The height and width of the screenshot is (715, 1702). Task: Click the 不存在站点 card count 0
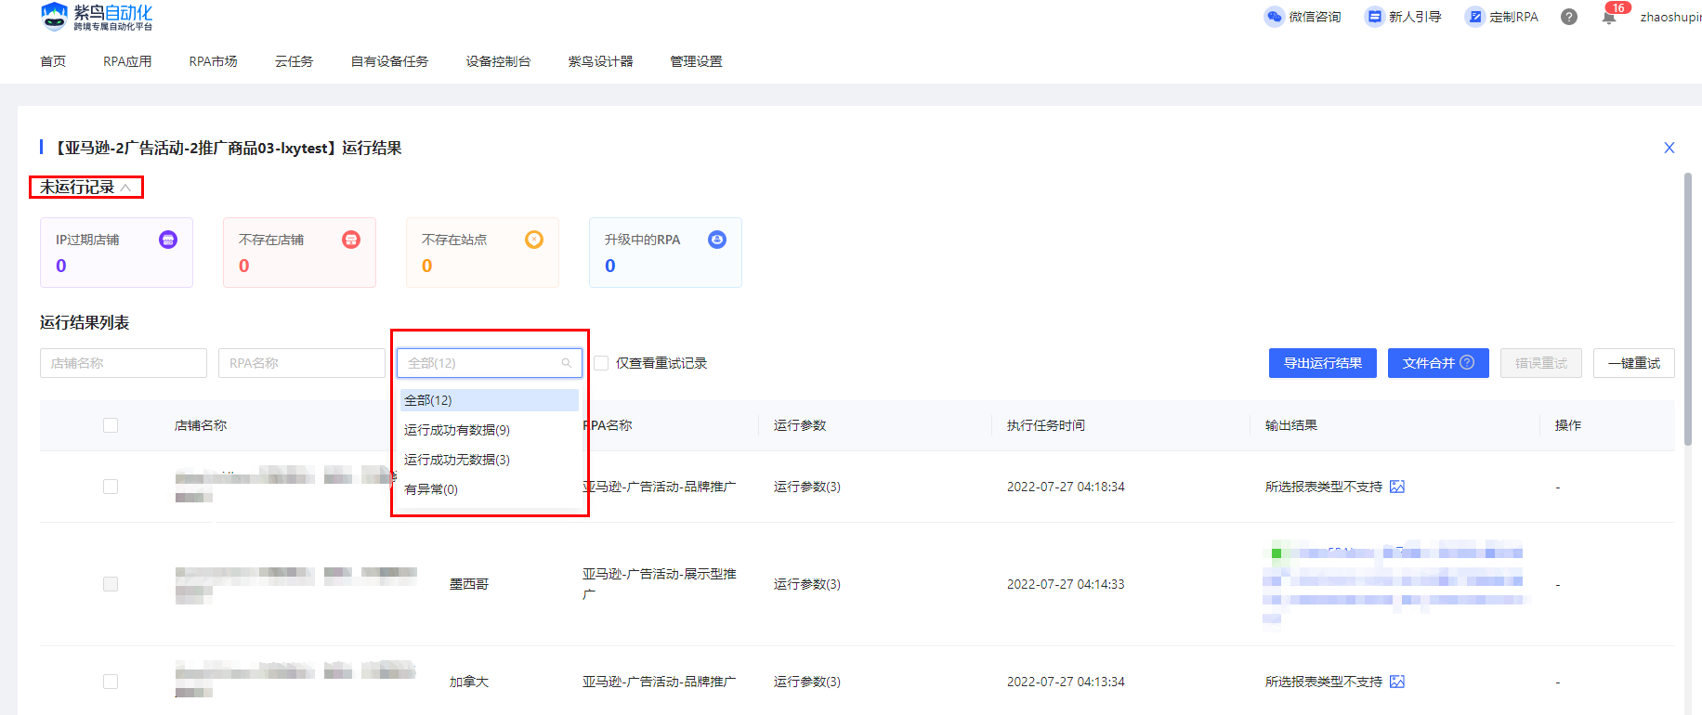click(x=427, y=266)
